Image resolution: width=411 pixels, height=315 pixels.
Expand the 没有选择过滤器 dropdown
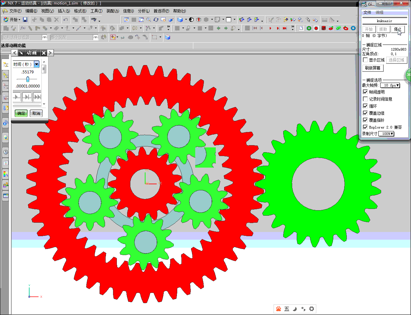[x=45, y=37]
